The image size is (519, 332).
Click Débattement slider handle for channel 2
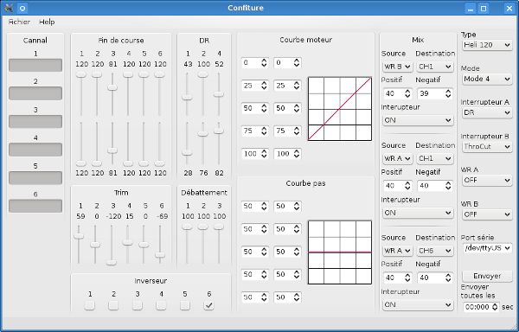point(203,227)
